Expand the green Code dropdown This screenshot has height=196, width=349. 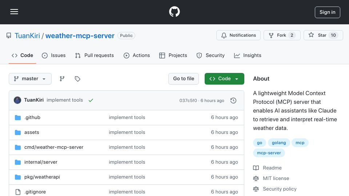point(224,79)
